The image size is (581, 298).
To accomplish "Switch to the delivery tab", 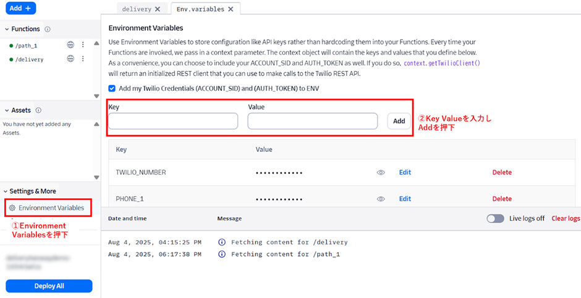I will point(137,9).
